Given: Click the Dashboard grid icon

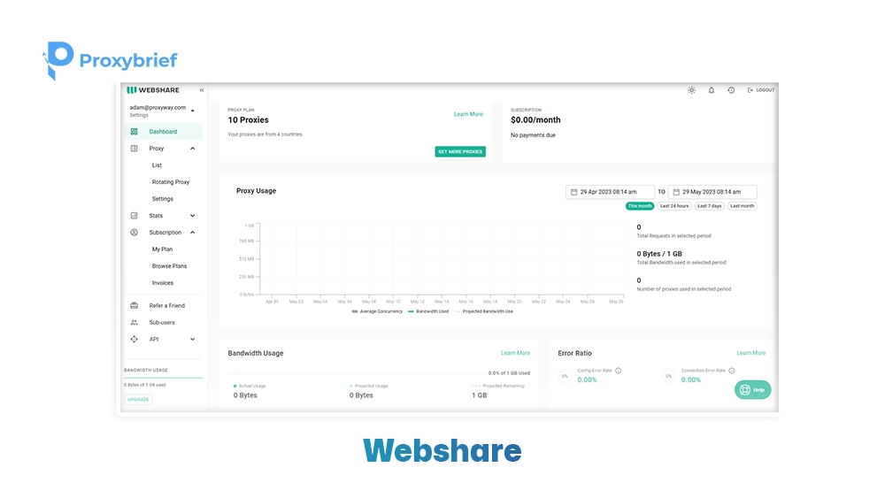Looking at the screenshot, I should 135,132.
